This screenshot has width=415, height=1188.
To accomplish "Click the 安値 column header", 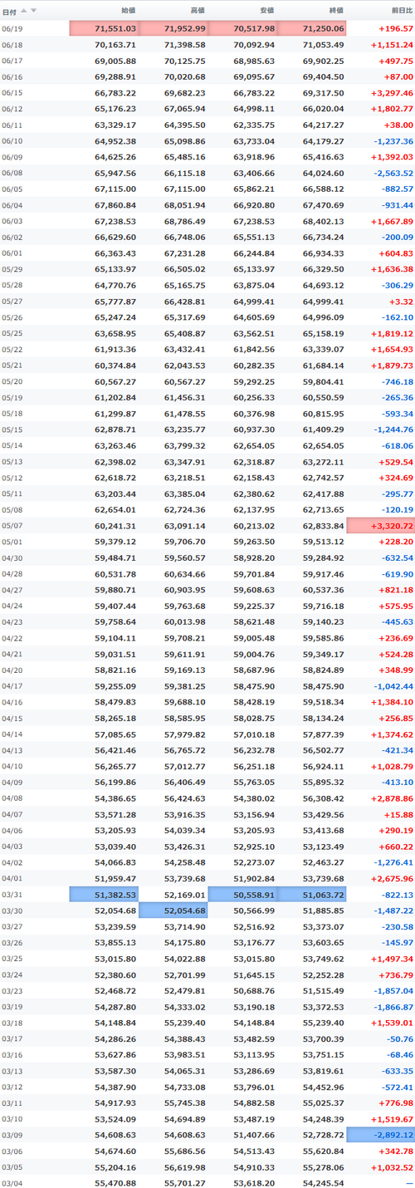I will [266, 11].
